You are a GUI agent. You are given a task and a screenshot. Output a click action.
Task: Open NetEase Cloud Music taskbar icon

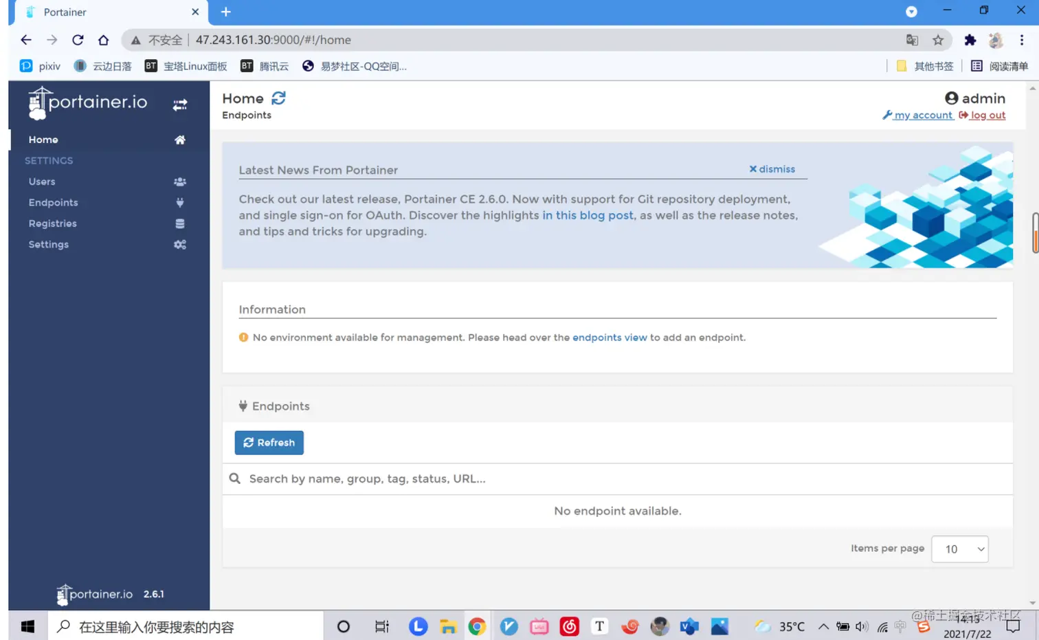[x=570, y=626]
